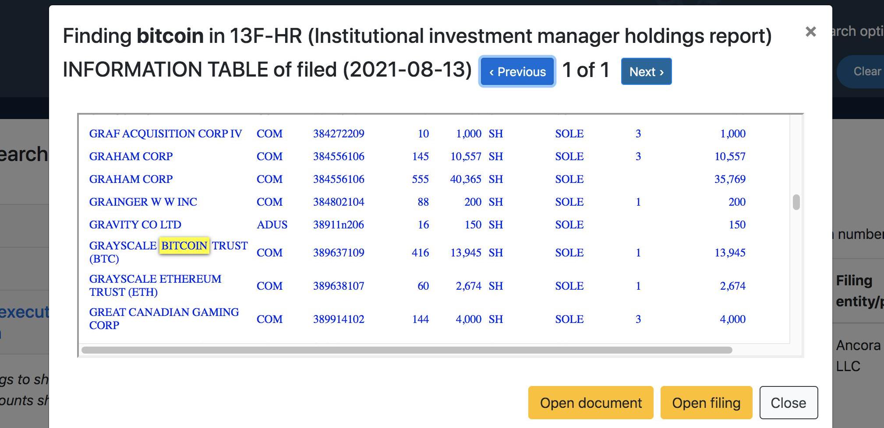
Task: Click CUSIP 384272209
Action: tap(339, 133)
